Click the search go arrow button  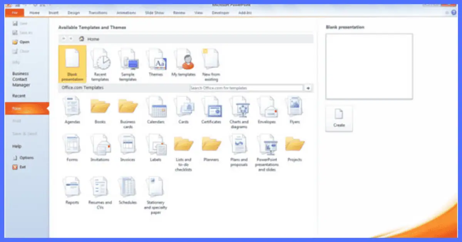click(x=308, y=88)
